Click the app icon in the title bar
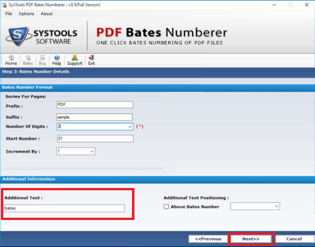This screenshot has width=315, height=247. tap(4, 5)
